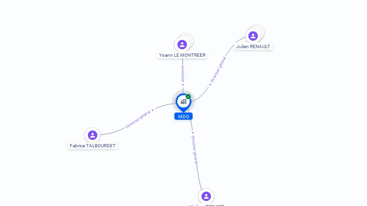Image resolution: width=367 pixels, height=206 pixels.
Task: Select Julien RENAULT person icon
Action: coord(253,36)
